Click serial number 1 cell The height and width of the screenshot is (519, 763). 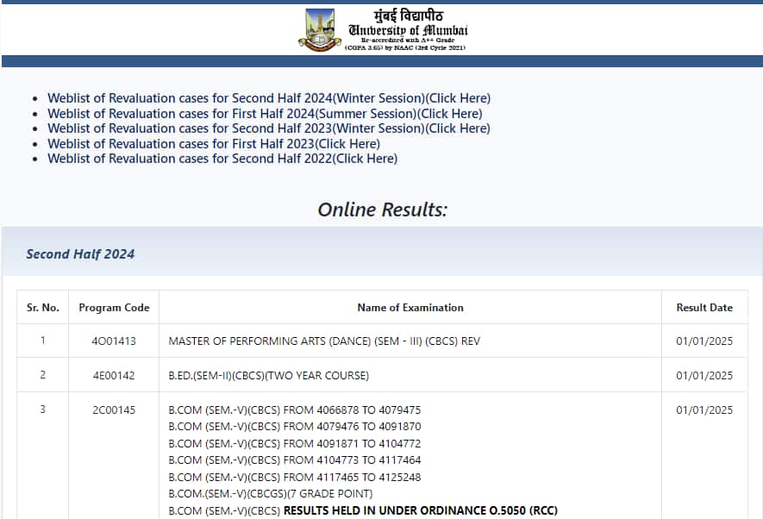coord(43,341)
